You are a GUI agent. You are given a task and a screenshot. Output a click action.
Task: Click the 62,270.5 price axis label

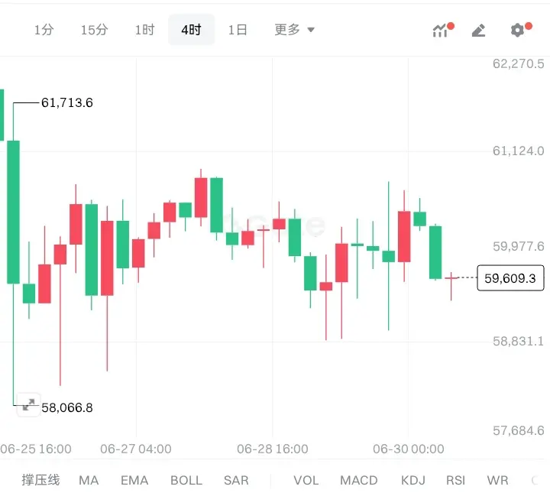pos(518,64)
